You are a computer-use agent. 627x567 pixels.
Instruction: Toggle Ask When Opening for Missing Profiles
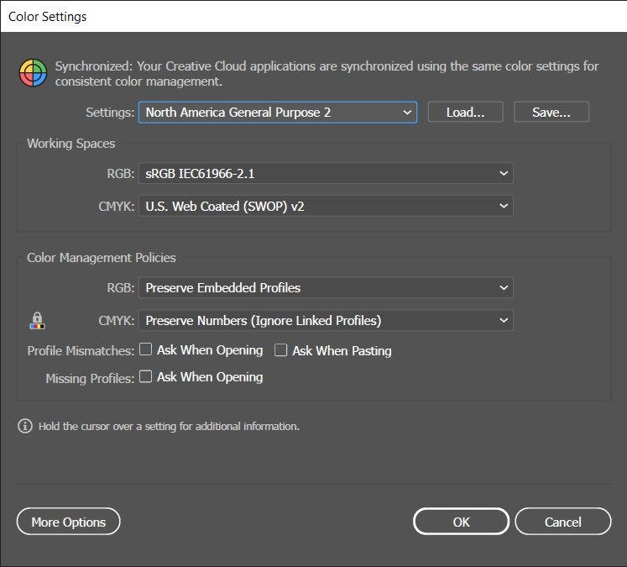coord(146,377)
